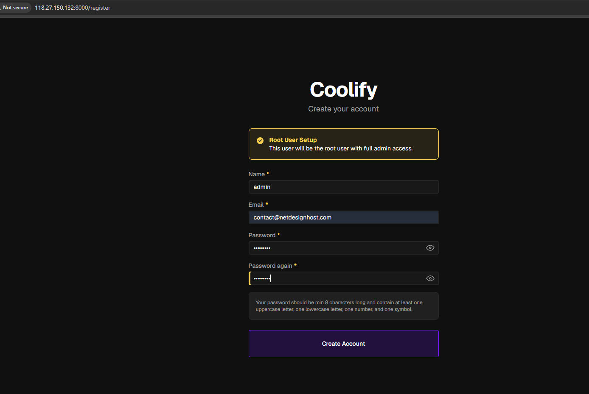Click the Coolify heading
The width and height of the screenshot is (589, 394).
344,90
